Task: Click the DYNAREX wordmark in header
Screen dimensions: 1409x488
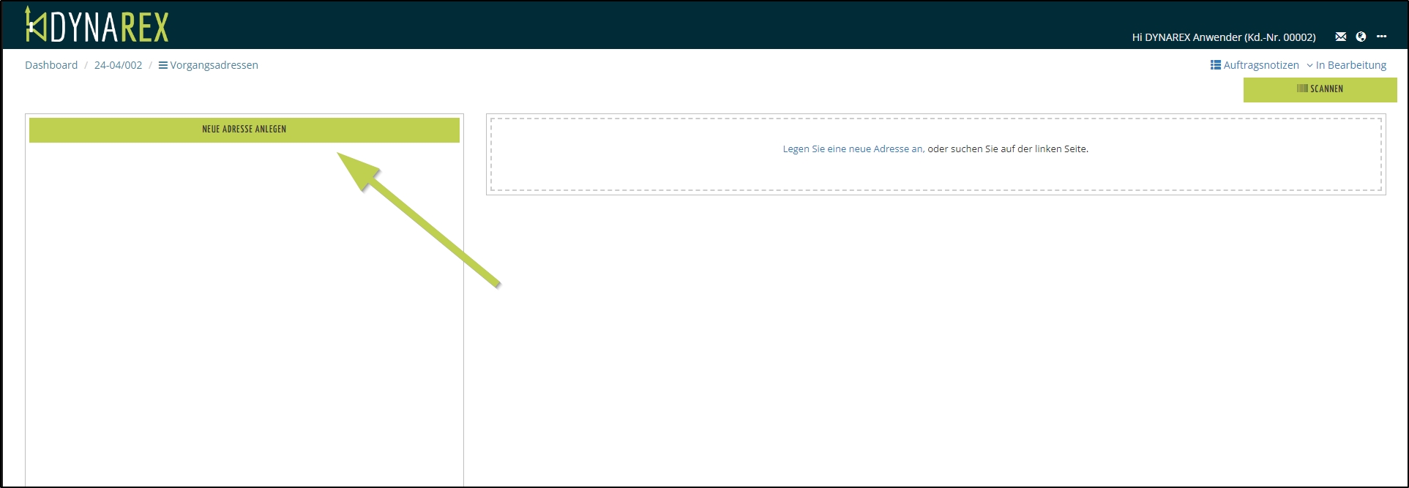Action: (110, 27)
